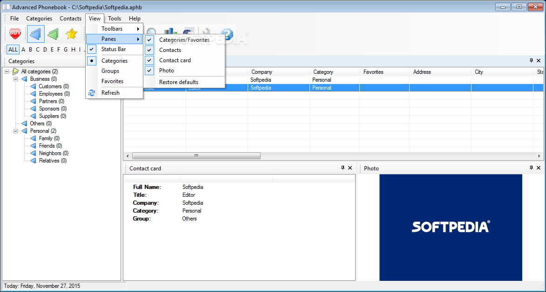Toggle the ALL alphabet filter button
Viewport: 546px width, 292px height.
click(13, 49)
